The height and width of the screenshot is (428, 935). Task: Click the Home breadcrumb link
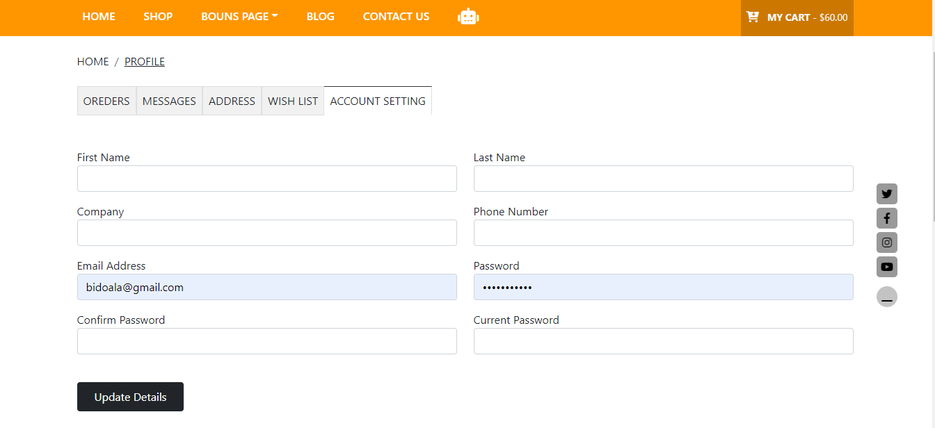(x=93, y=62)
